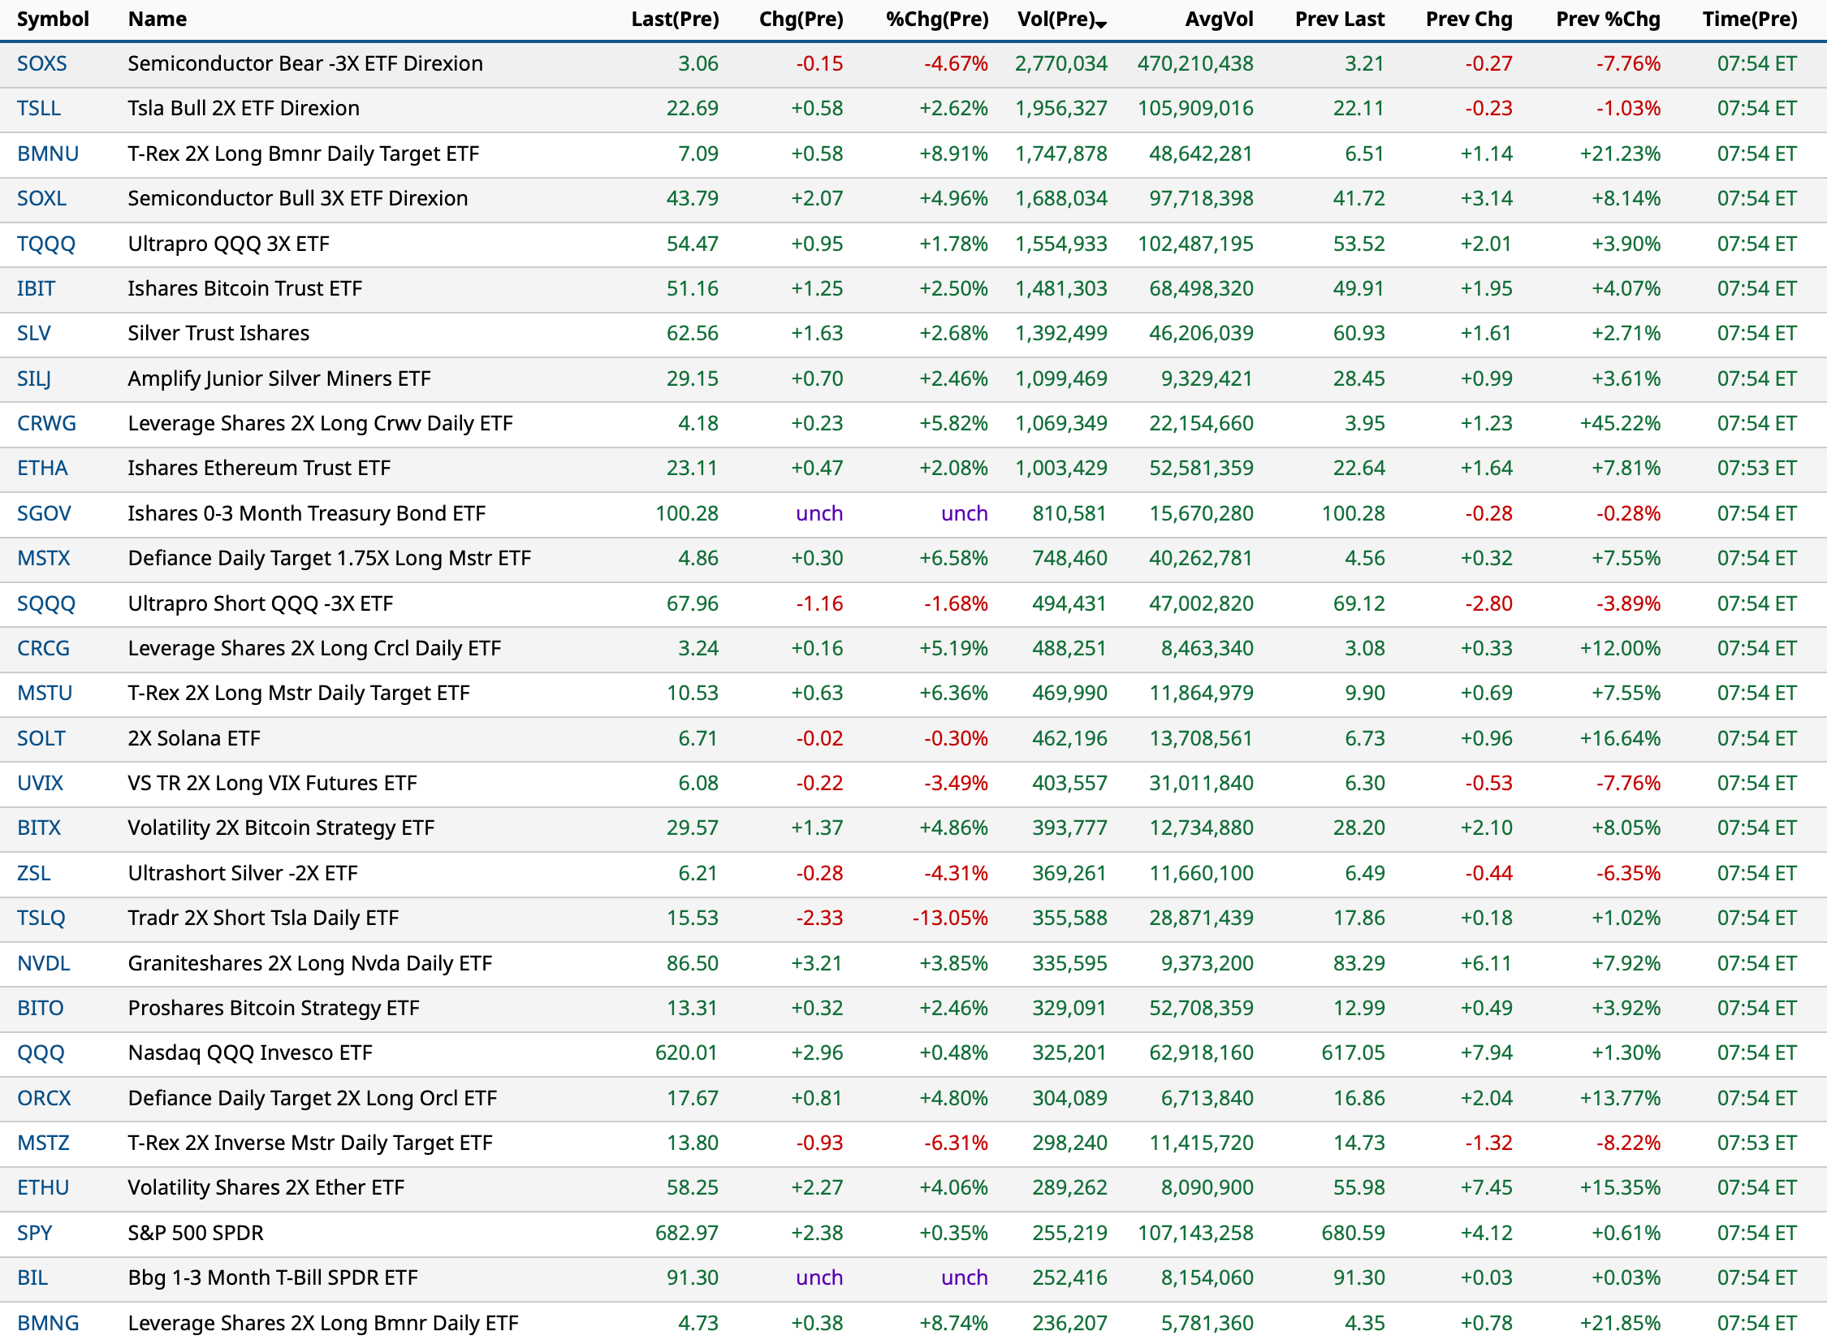Sort by Symbol column header
This screenshot has width=1827, height=1340.
(53, 19)
